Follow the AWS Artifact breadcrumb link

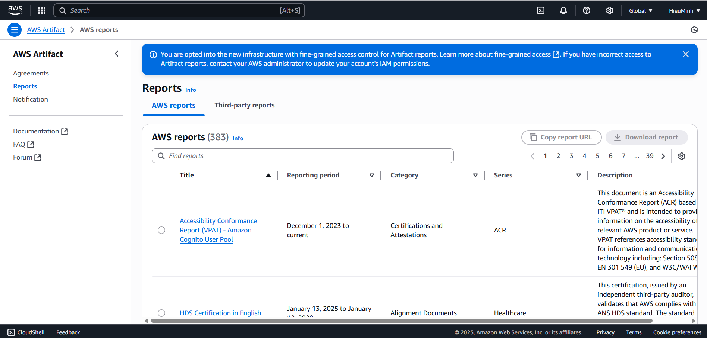pos(46,30)
